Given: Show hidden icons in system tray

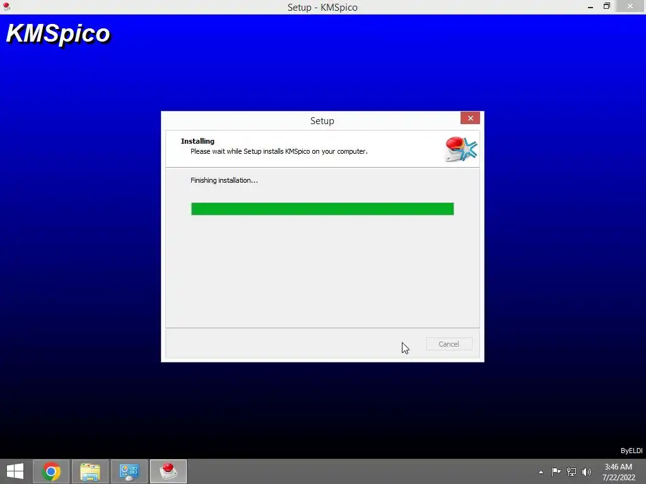Looking at the screenshot, I should [541, 472].
